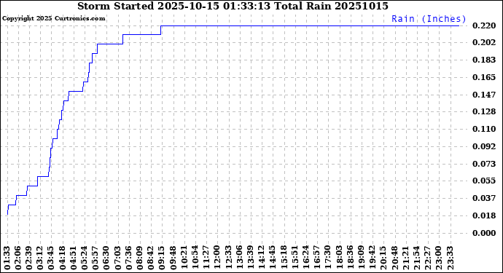Click the 0.220 y-axis value
503x273 pixels.
click(484, 25)
